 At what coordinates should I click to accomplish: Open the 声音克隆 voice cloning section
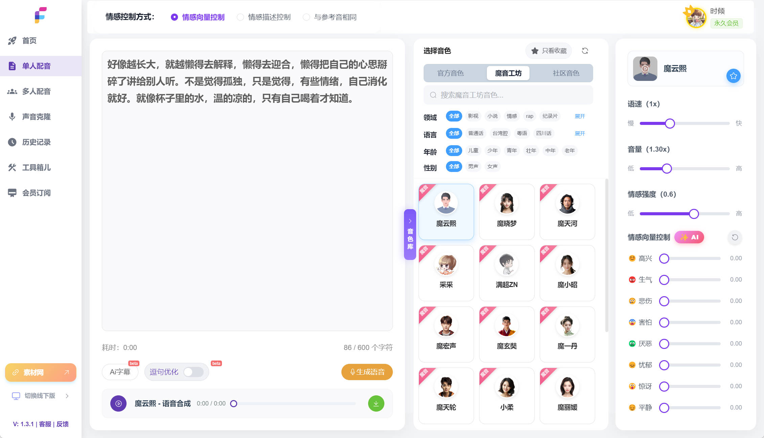tap(36, 116)
